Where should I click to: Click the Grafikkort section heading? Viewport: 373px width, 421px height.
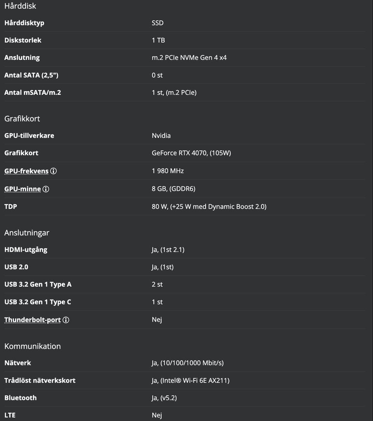pyautogui.click(x=22, y=119)
